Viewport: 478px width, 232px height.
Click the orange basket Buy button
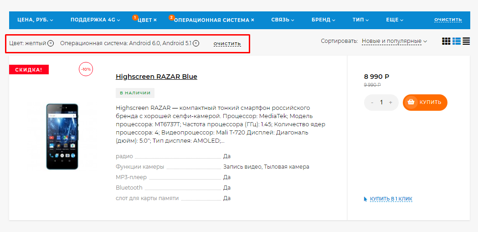[425, 102]
